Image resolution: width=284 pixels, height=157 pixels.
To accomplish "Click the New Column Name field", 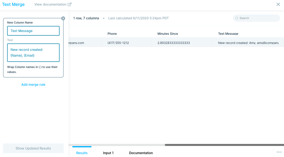I will click(x=33, y=31).
